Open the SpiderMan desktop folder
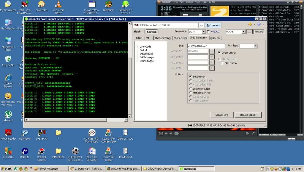304x172 pixels. pos(42,6)
